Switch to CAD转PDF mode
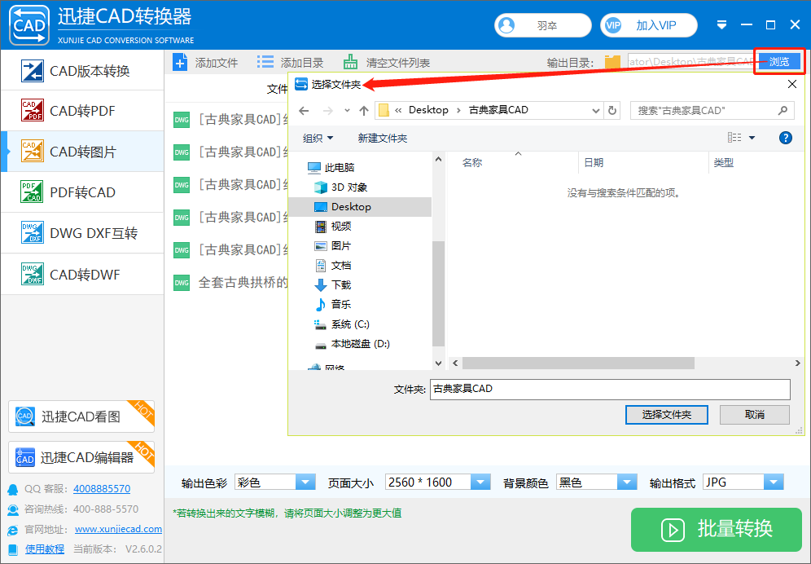 pyautogui.click(x=82, y=111)
